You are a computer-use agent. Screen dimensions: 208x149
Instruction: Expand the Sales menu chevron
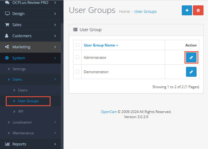(x=55, y=25)
